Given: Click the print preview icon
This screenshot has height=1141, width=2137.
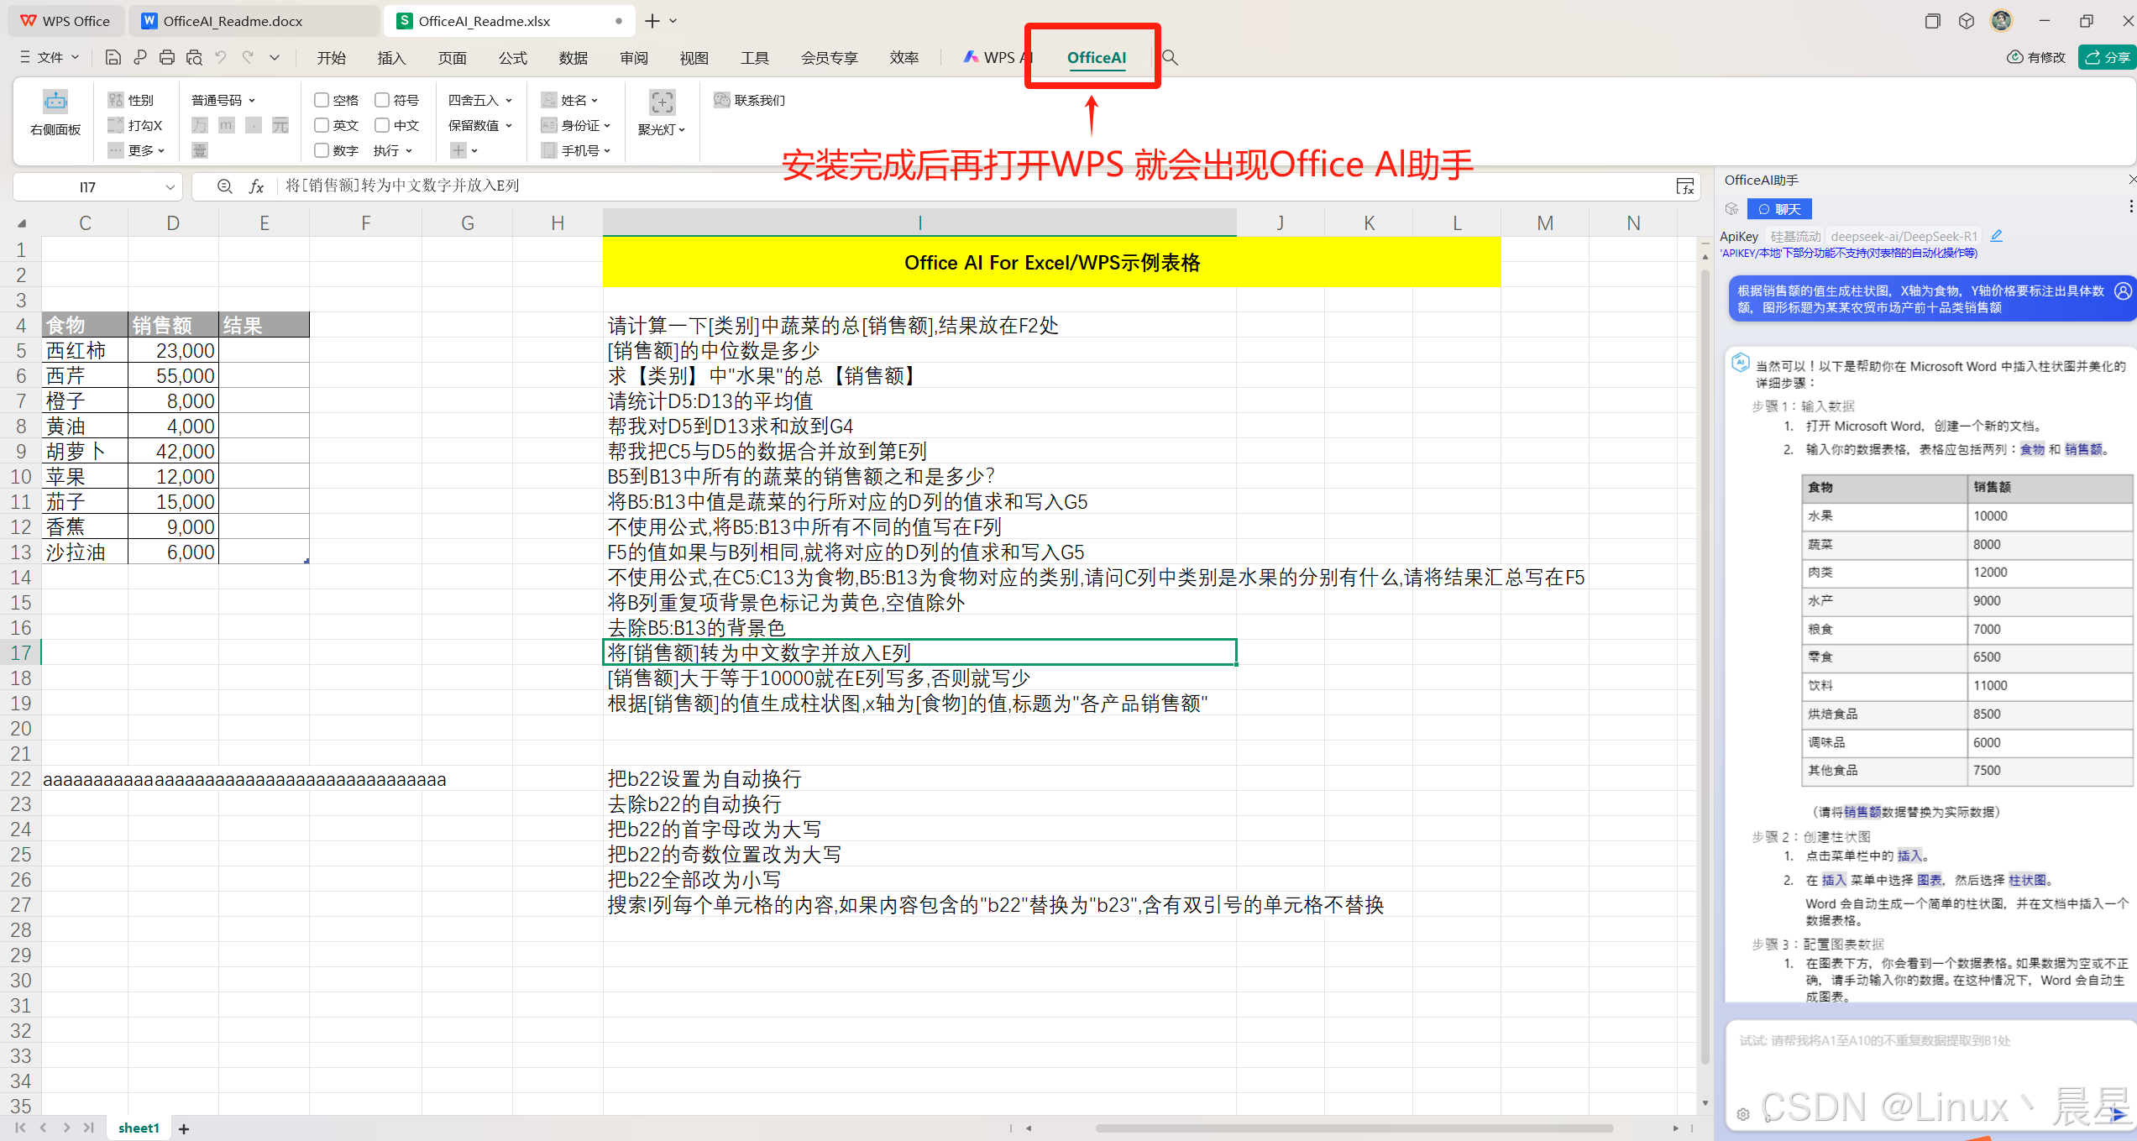Looking at the screenshot, I should coord(194,58).
